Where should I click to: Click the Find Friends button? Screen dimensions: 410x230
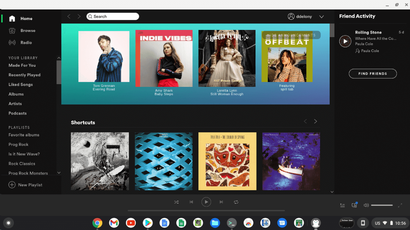click(x=373, y=74)
